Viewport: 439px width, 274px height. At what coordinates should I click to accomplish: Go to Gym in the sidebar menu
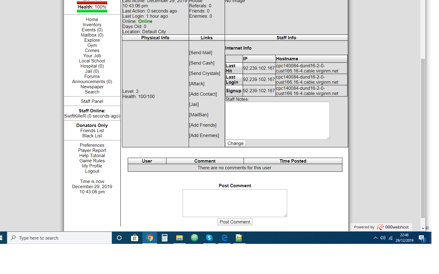(x=92, y=45)
